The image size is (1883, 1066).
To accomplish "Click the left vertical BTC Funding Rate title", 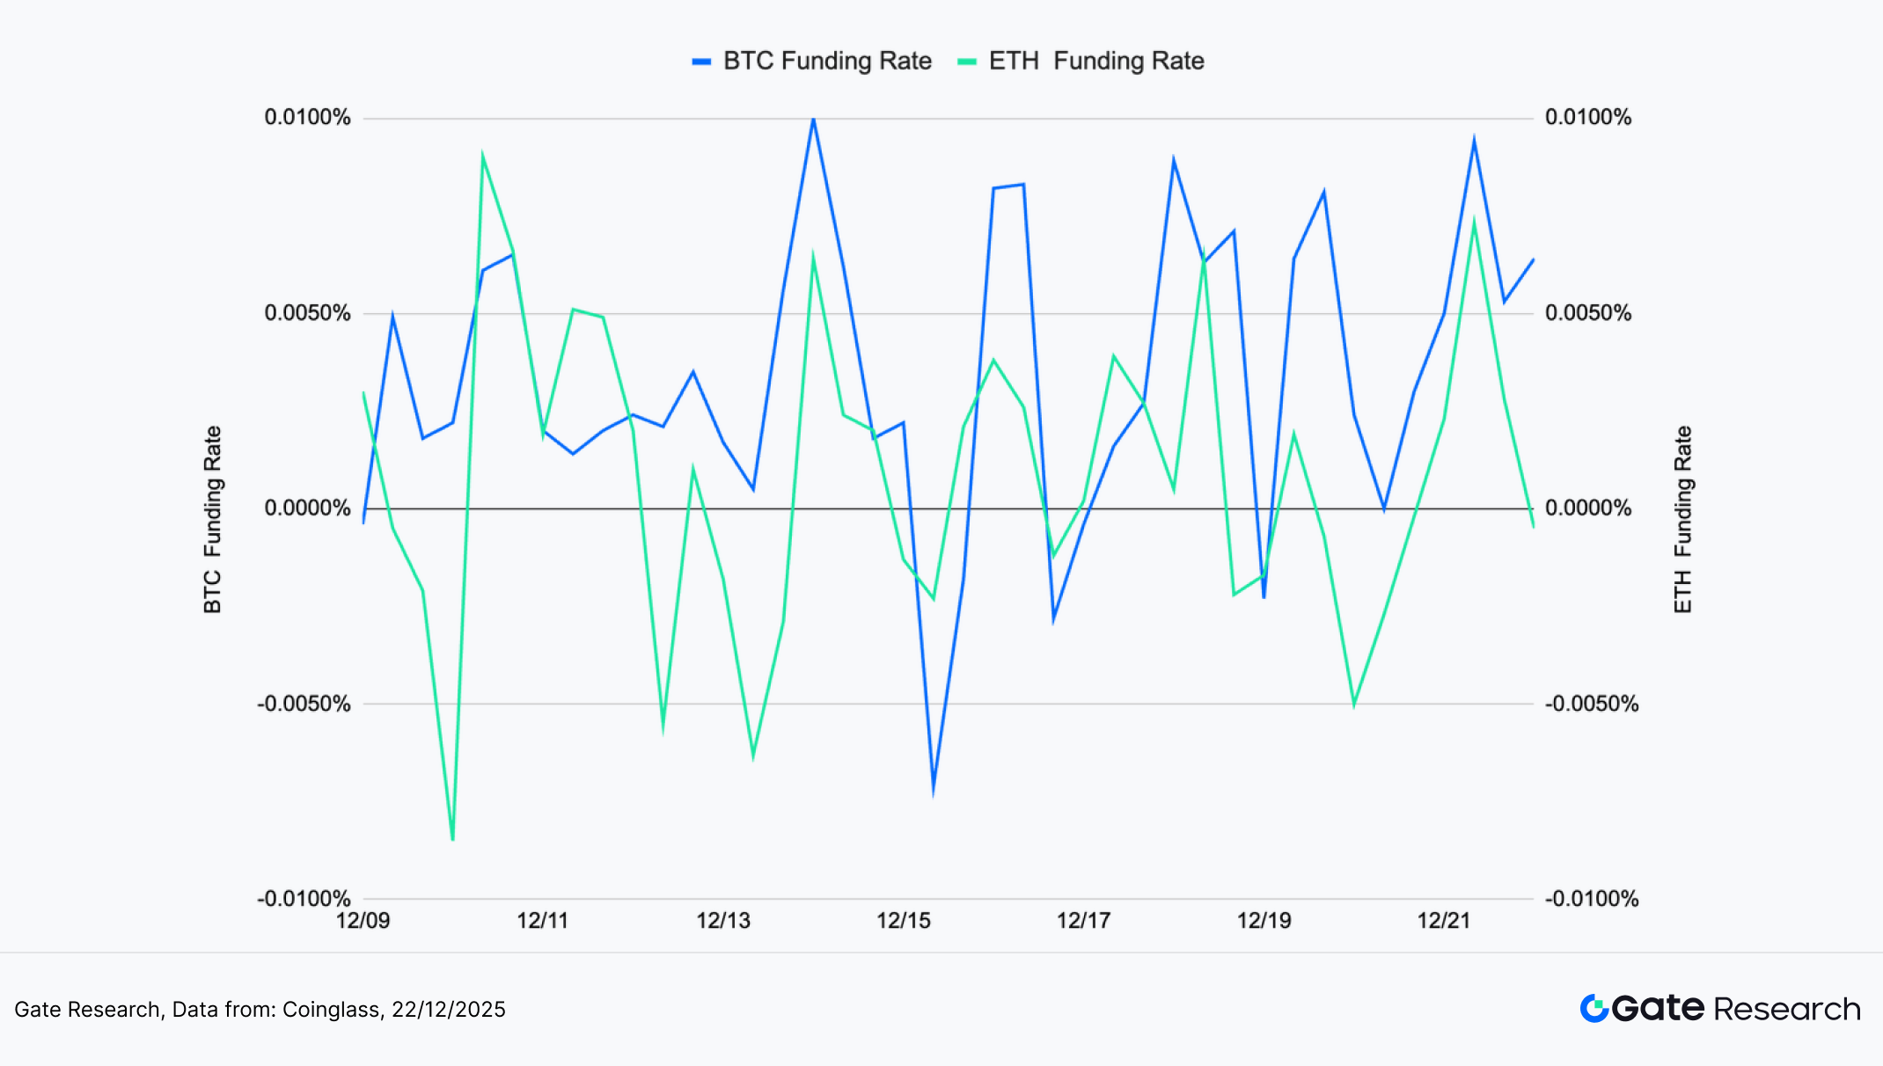I will (213, 519).
